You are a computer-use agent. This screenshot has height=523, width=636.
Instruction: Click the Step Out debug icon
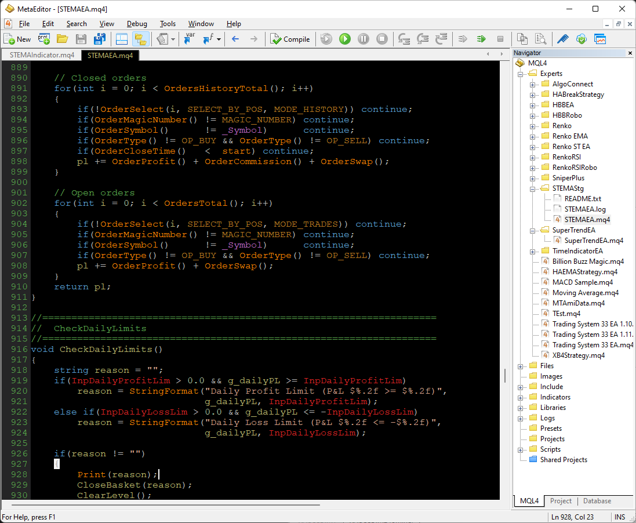(x=441, y=39)
